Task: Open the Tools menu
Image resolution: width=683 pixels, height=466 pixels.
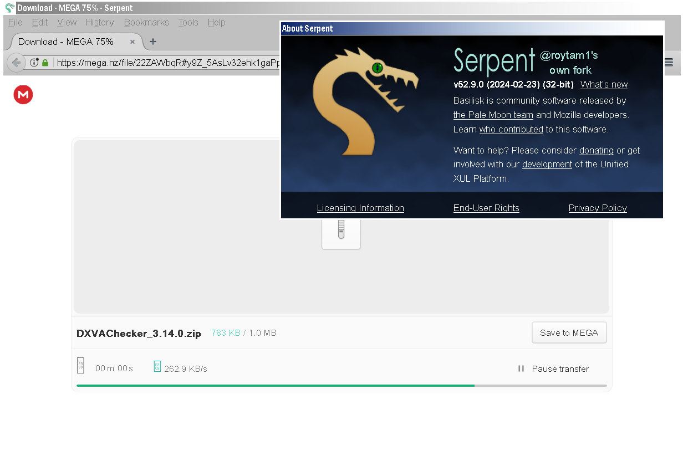Action: tap(188, 23)
